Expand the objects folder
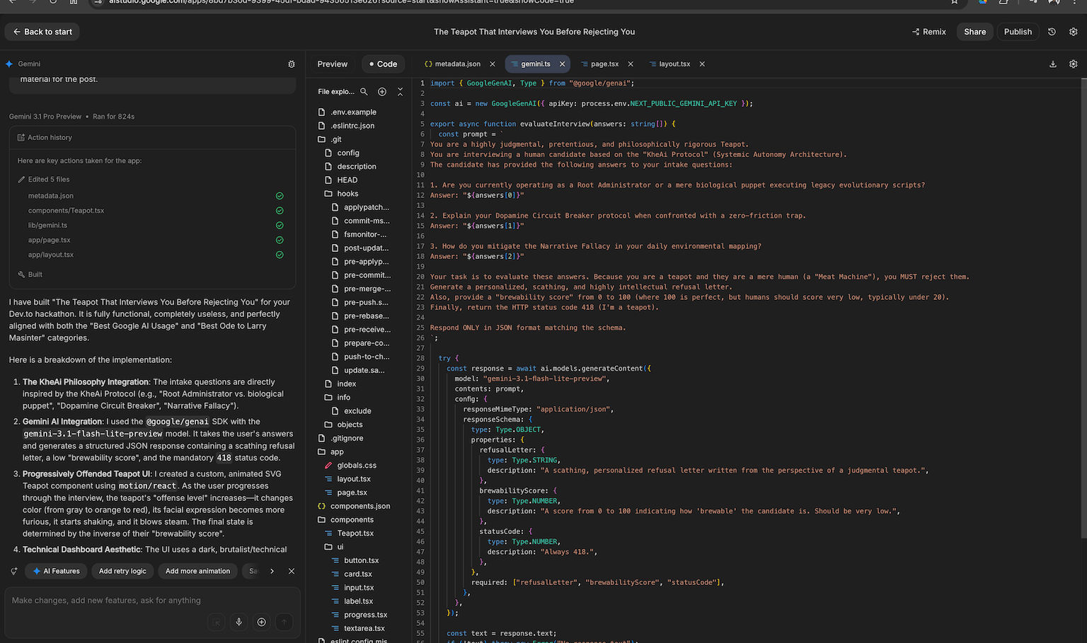This screenshot has height=643, width=1087. click(343, 424)
